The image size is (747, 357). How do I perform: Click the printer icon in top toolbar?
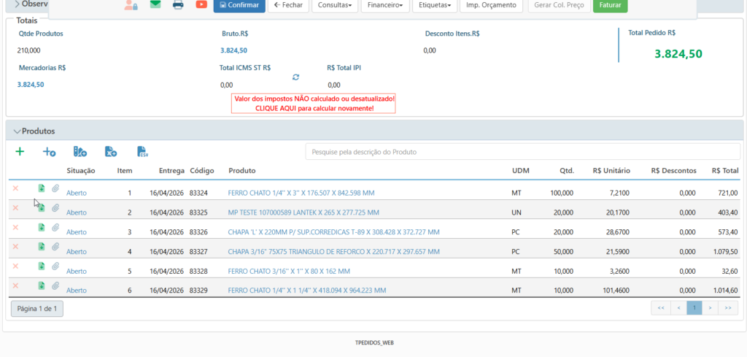(x=178, y=5)
